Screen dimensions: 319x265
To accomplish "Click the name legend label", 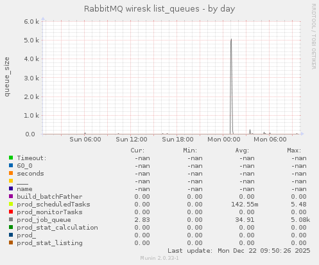I will coord(24,189).
